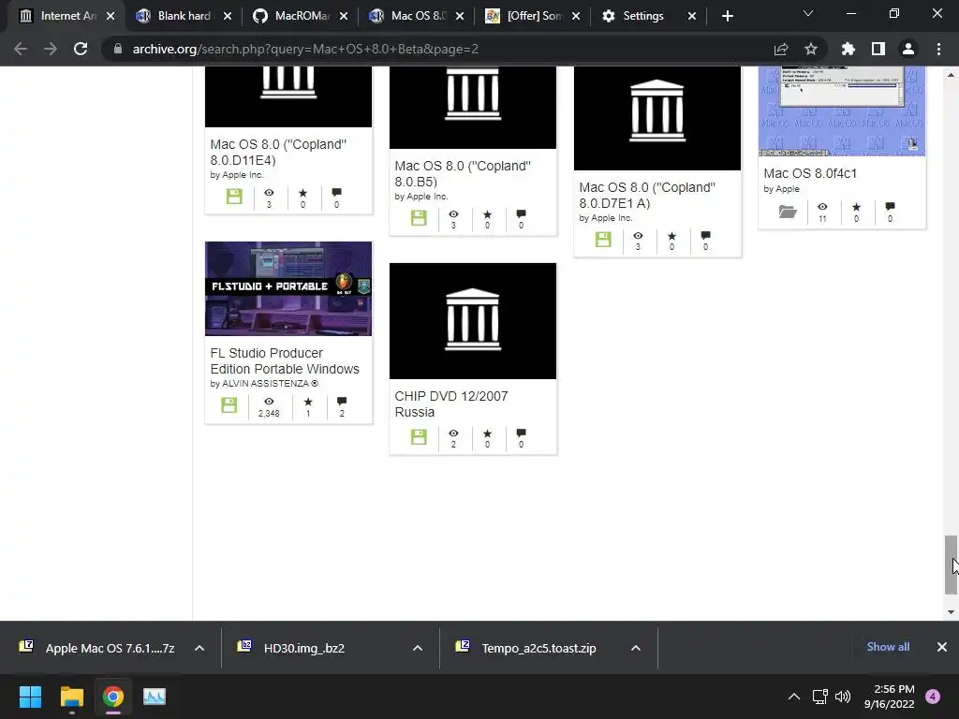Click reviews bubble on Copland 8.0.B5 card
Image resolution: width=959 pixels, height=719 pixels.
pos(521,214)
